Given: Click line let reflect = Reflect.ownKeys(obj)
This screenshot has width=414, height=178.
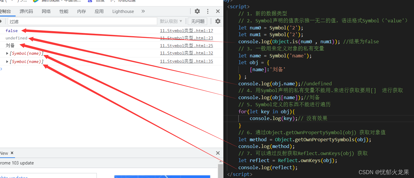Looking at the screenshot, I should [288, 160].
